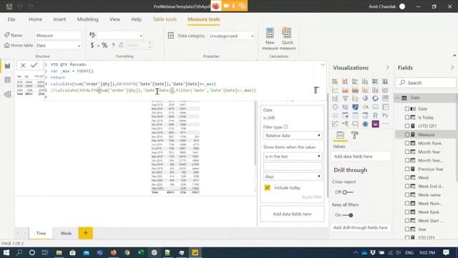Switch to Report view in left sidebar
Image resolution: width=458 pixels, height=258 pixels.
8,66
